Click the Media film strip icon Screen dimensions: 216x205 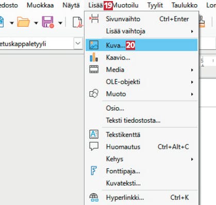tap(94, 70)
